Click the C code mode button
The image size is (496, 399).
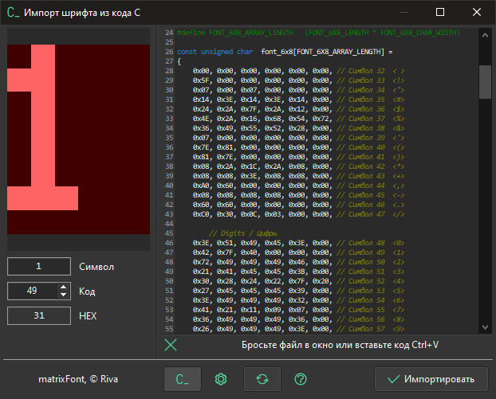pos(183,379)
